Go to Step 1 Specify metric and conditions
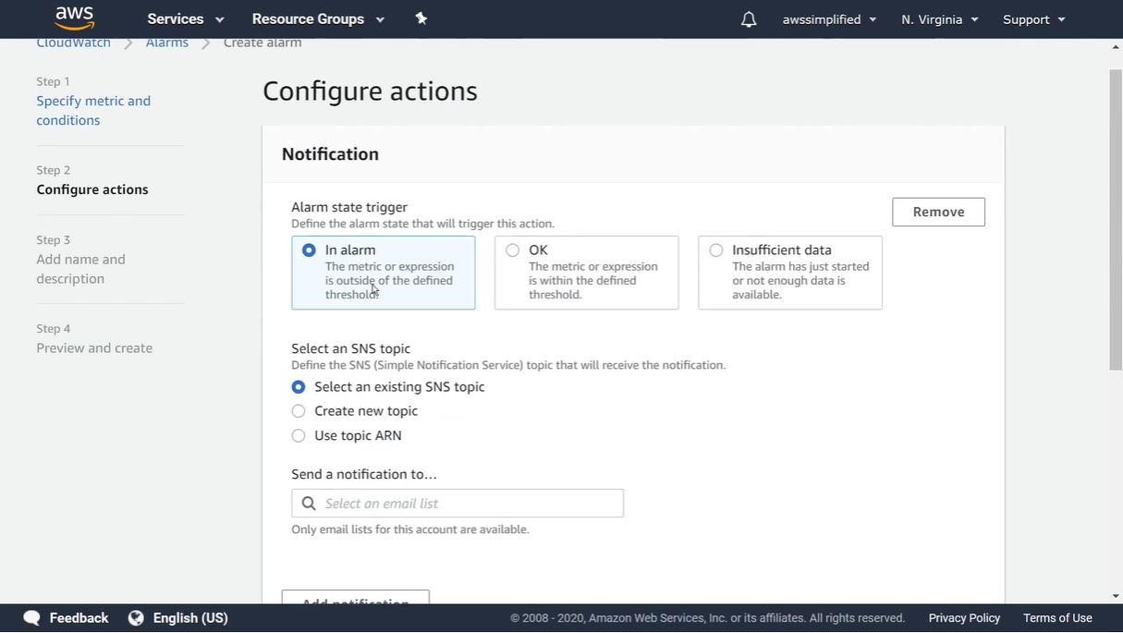The width and height of the screenshot is (1123, 633). (93, 111)
